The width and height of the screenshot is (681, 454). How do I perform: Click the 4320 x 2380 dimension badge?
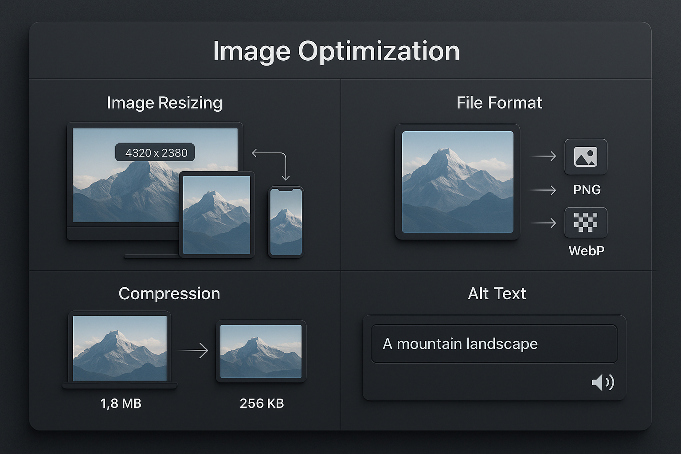pos(154,153)
